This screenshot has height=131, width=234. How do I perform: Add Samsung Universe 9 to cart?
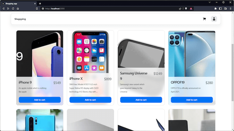(141, 100)
